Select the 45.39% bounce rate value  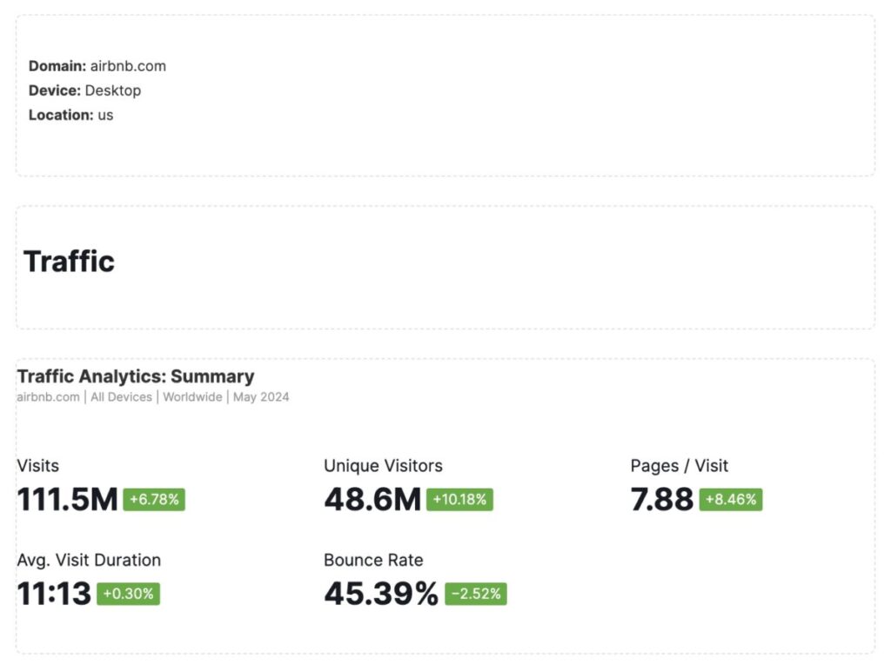(x=381, y=594)
